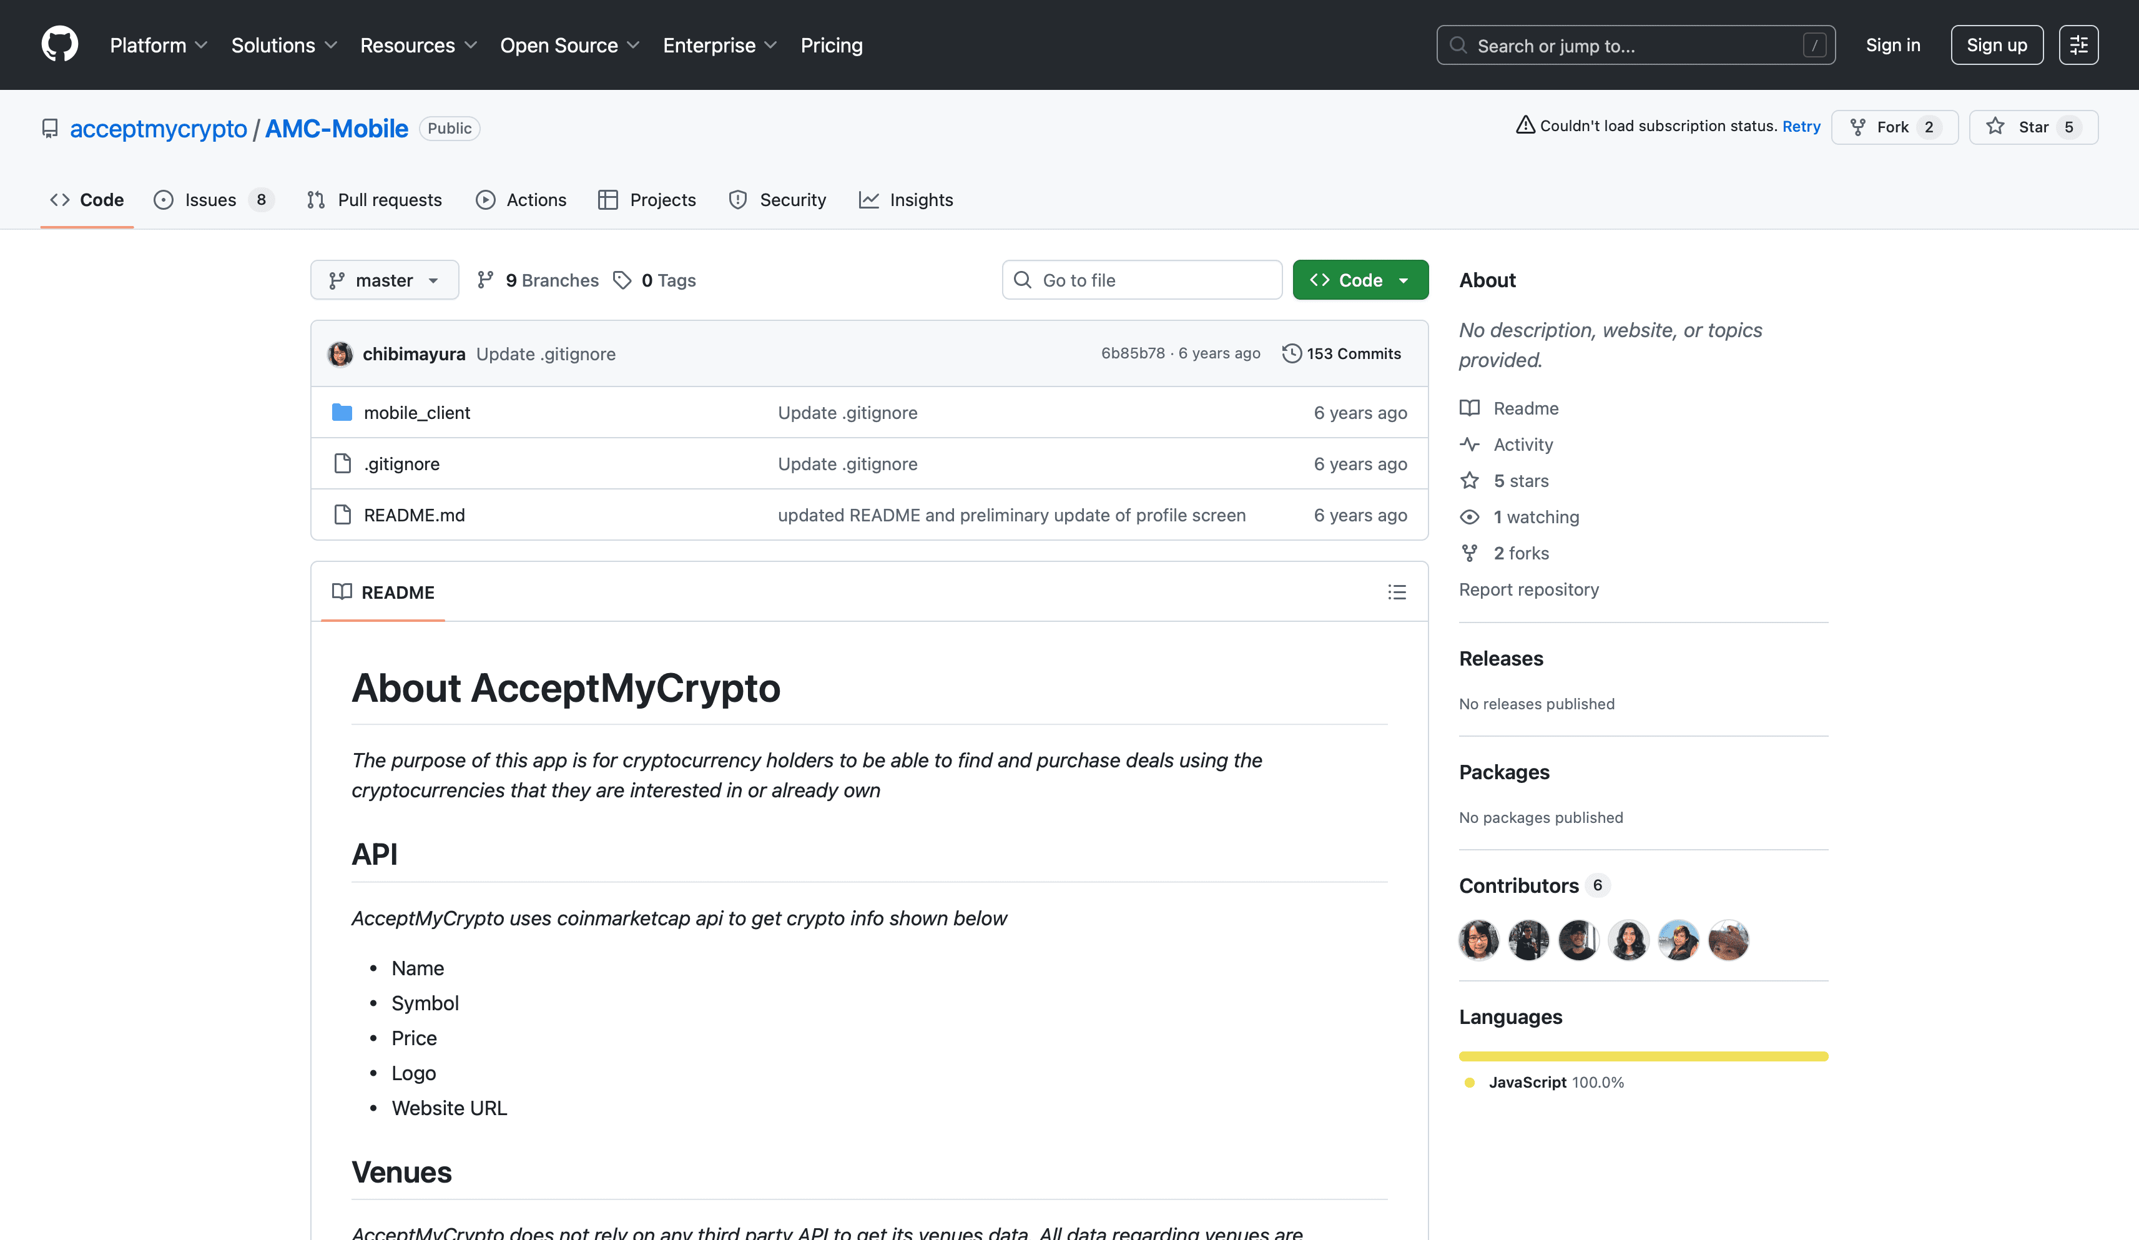
Task: Select the Pull requests icon tab
Action: coord(317,200)
